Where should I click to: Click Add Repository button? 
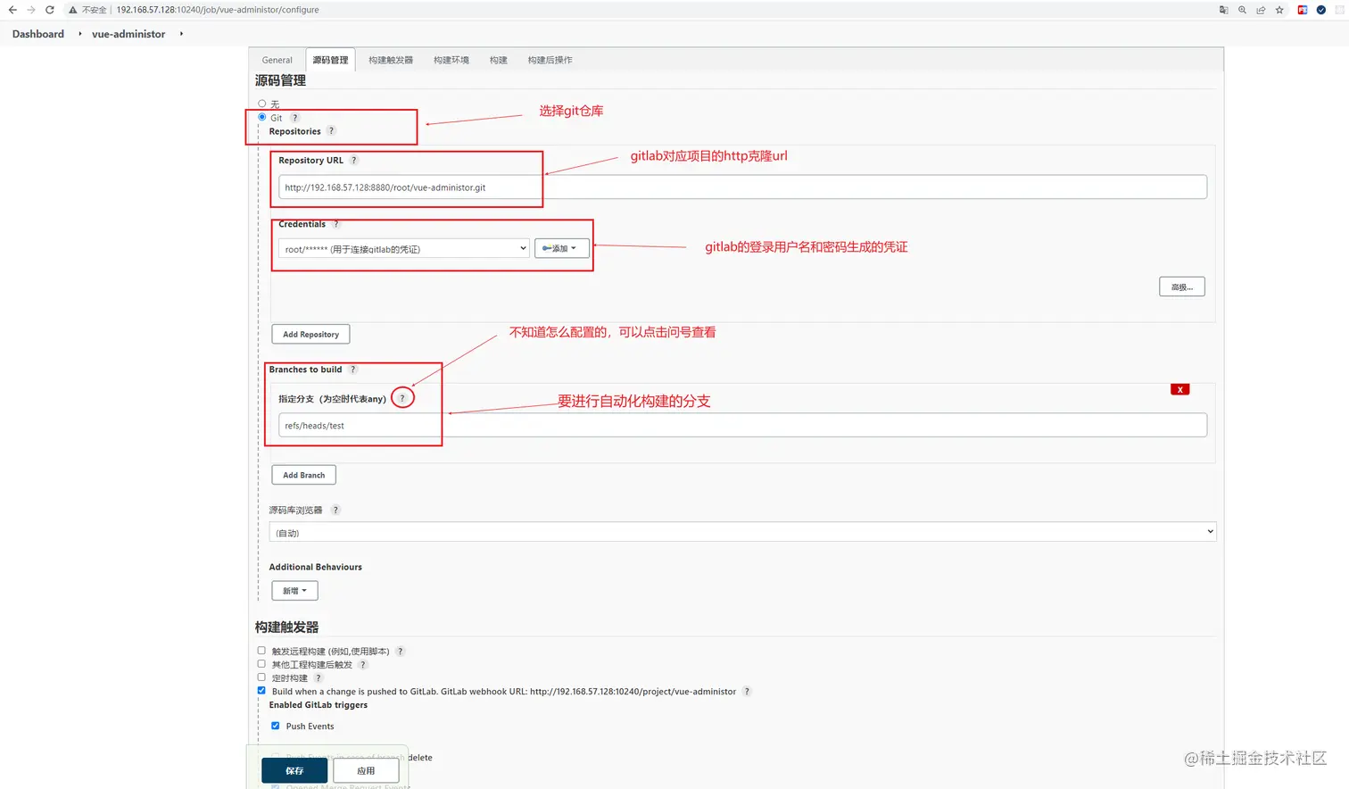click(310, 335)
